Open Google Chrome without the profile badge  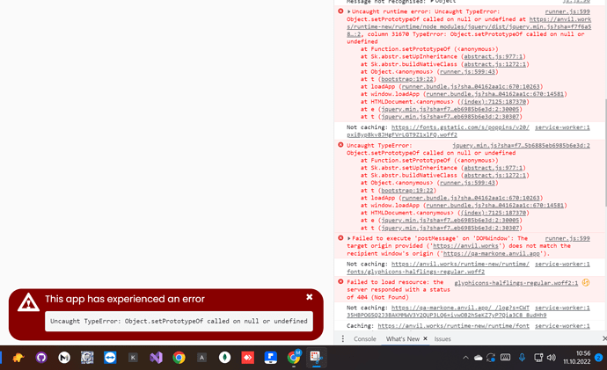tap(179, 358)
